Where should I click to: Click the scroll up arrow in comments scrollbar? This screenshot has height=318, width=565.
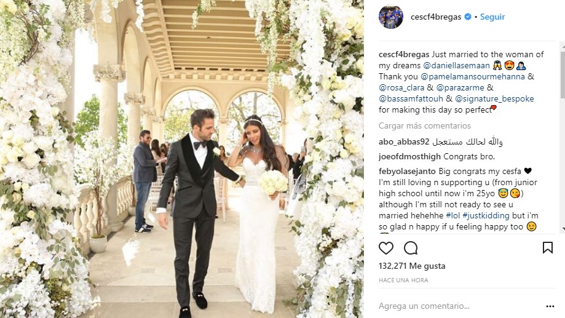tap(563, 46)
